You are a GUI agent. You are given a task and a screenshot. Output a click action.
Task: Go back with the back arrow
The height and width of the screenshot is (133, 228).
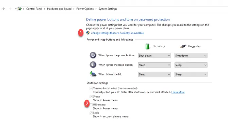pos(4,9)
